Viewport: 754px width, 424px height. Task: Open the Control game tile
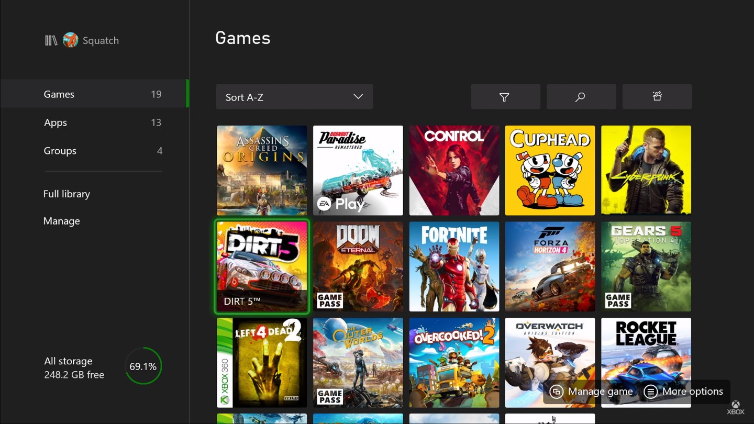[x=454, y=170]
